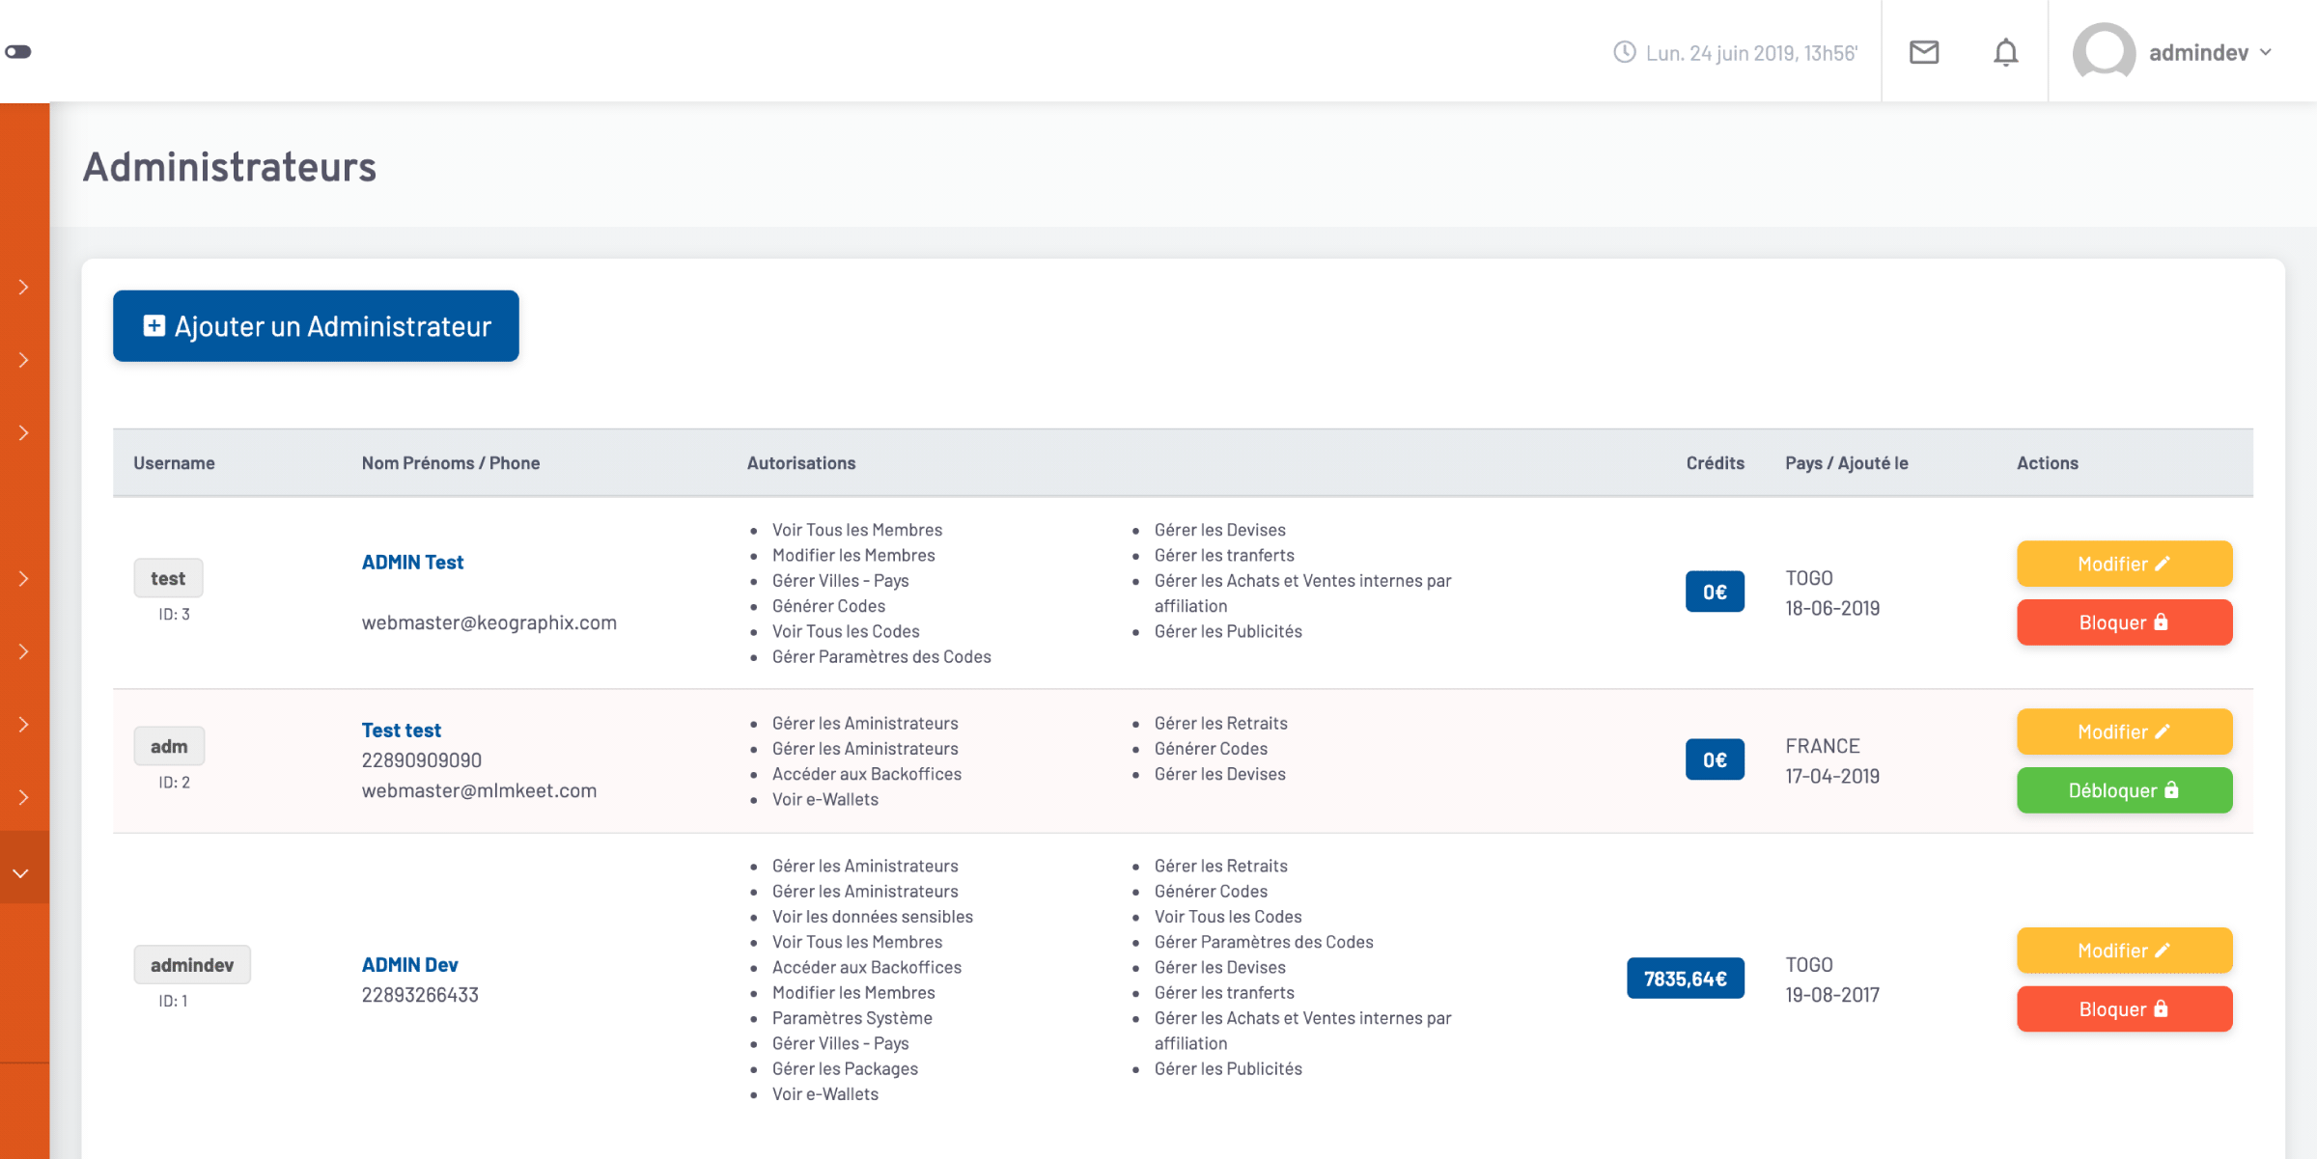Expand the admindev account menu chevron

coord(2268,53)
